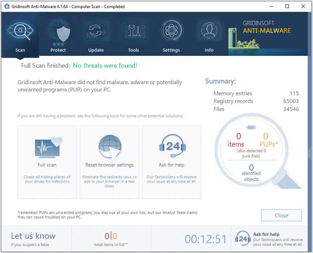Click the Info user icon

pos(209,31)
